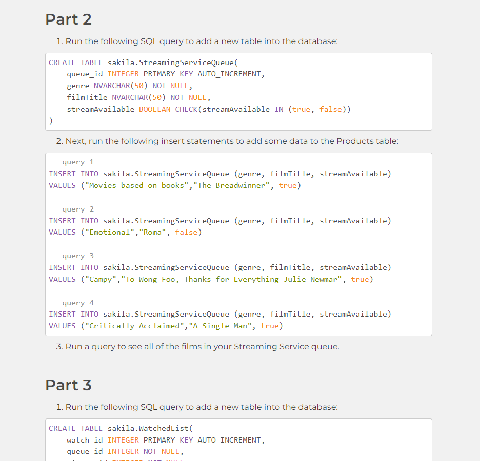Screen dimensions: 480x461
Task: Click the comment labeled query 3
Action: 71,255
